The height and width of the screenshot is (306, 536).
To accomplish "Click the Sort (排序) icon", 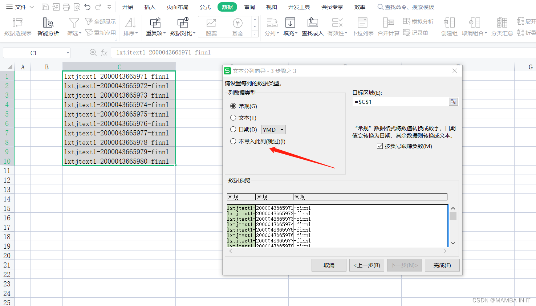I will click(130, 23).
